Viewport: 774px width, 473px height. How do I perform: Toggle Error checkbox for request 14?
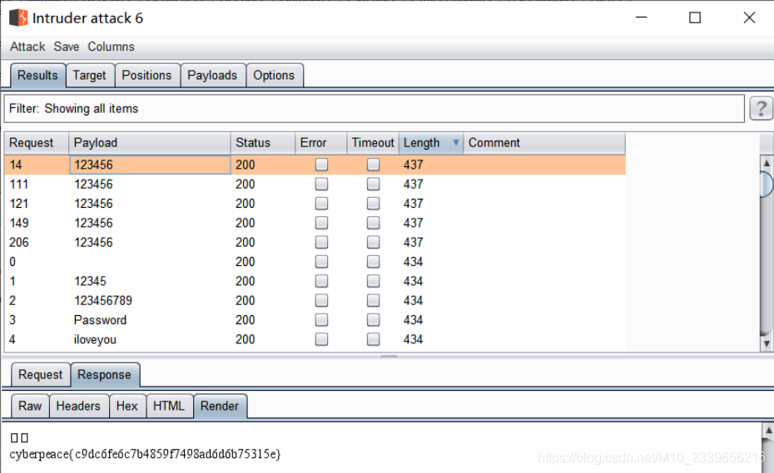point(321,165)
